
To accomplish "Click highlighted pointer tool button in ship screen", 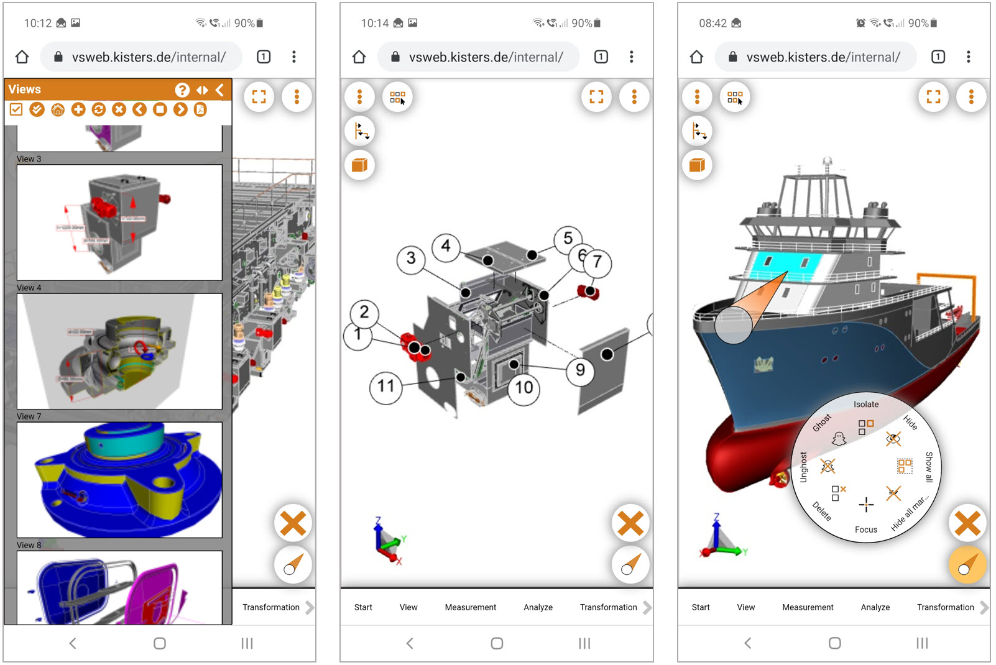I will 967,565.
